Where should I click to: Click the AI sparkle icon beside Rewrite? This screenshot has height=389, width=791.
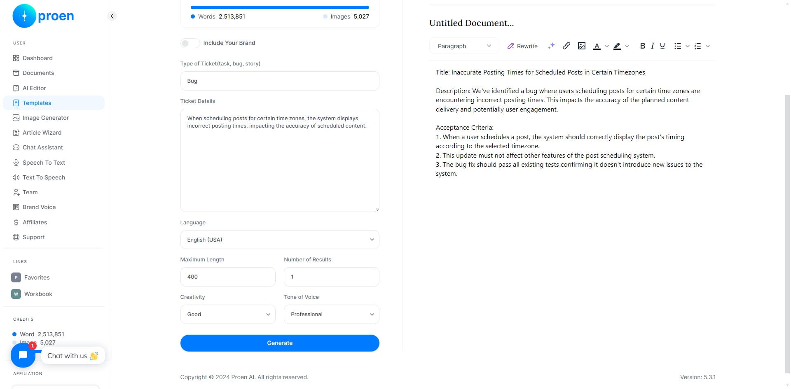[551, 46]
